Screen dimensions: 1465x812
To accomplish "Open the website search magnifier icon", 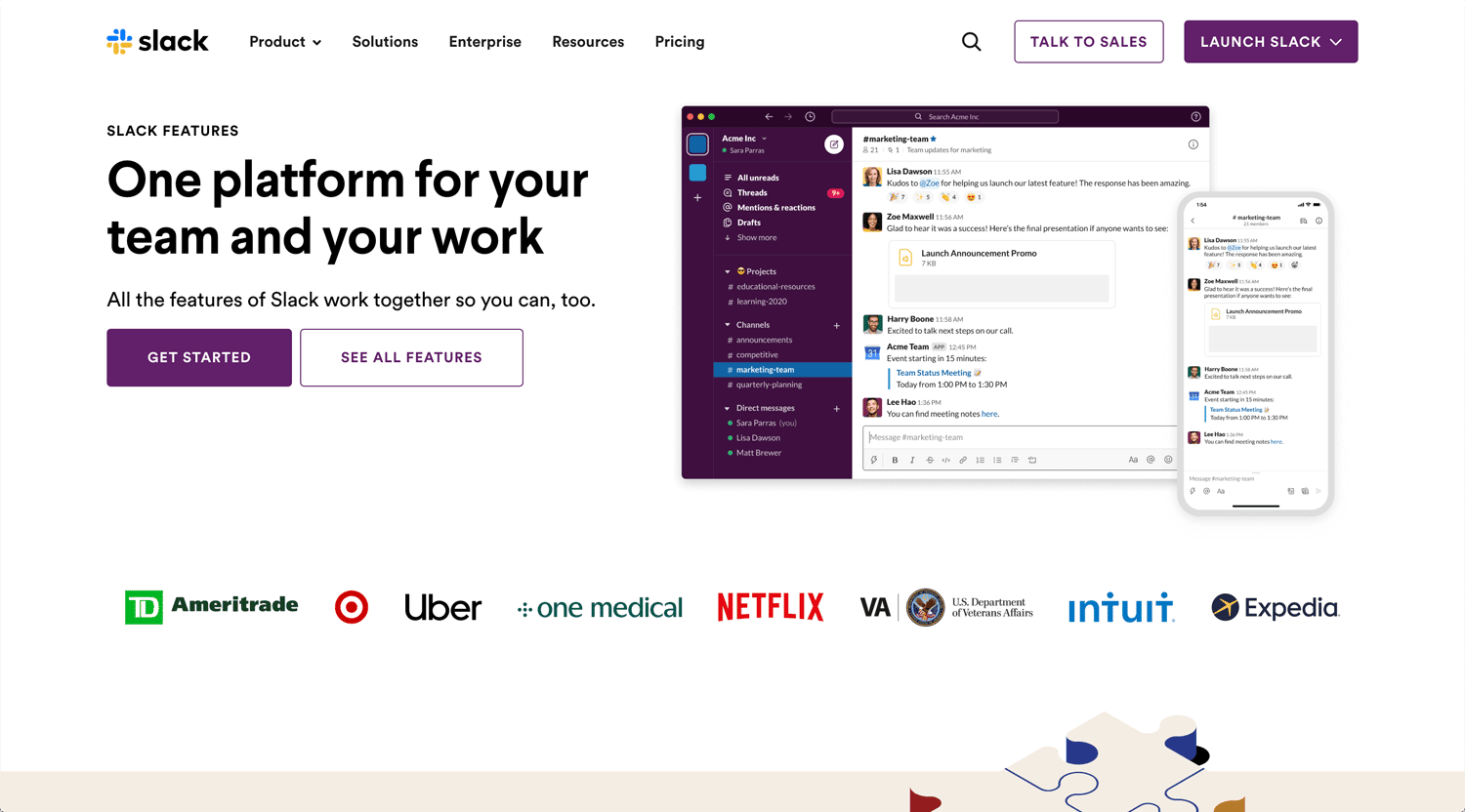I will pos(971,41).
